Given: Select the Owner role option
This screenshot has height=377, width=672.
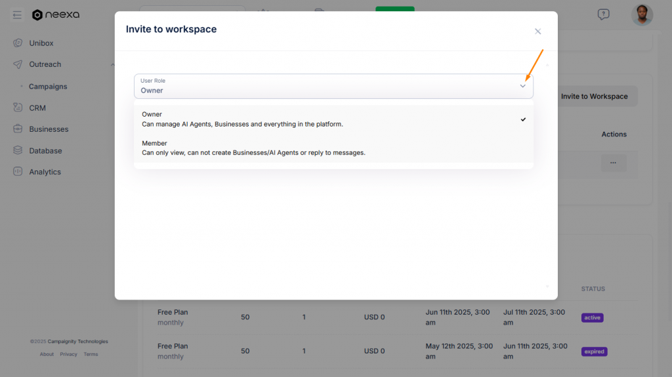Looking at the screenshot, I should pos(333,119).
